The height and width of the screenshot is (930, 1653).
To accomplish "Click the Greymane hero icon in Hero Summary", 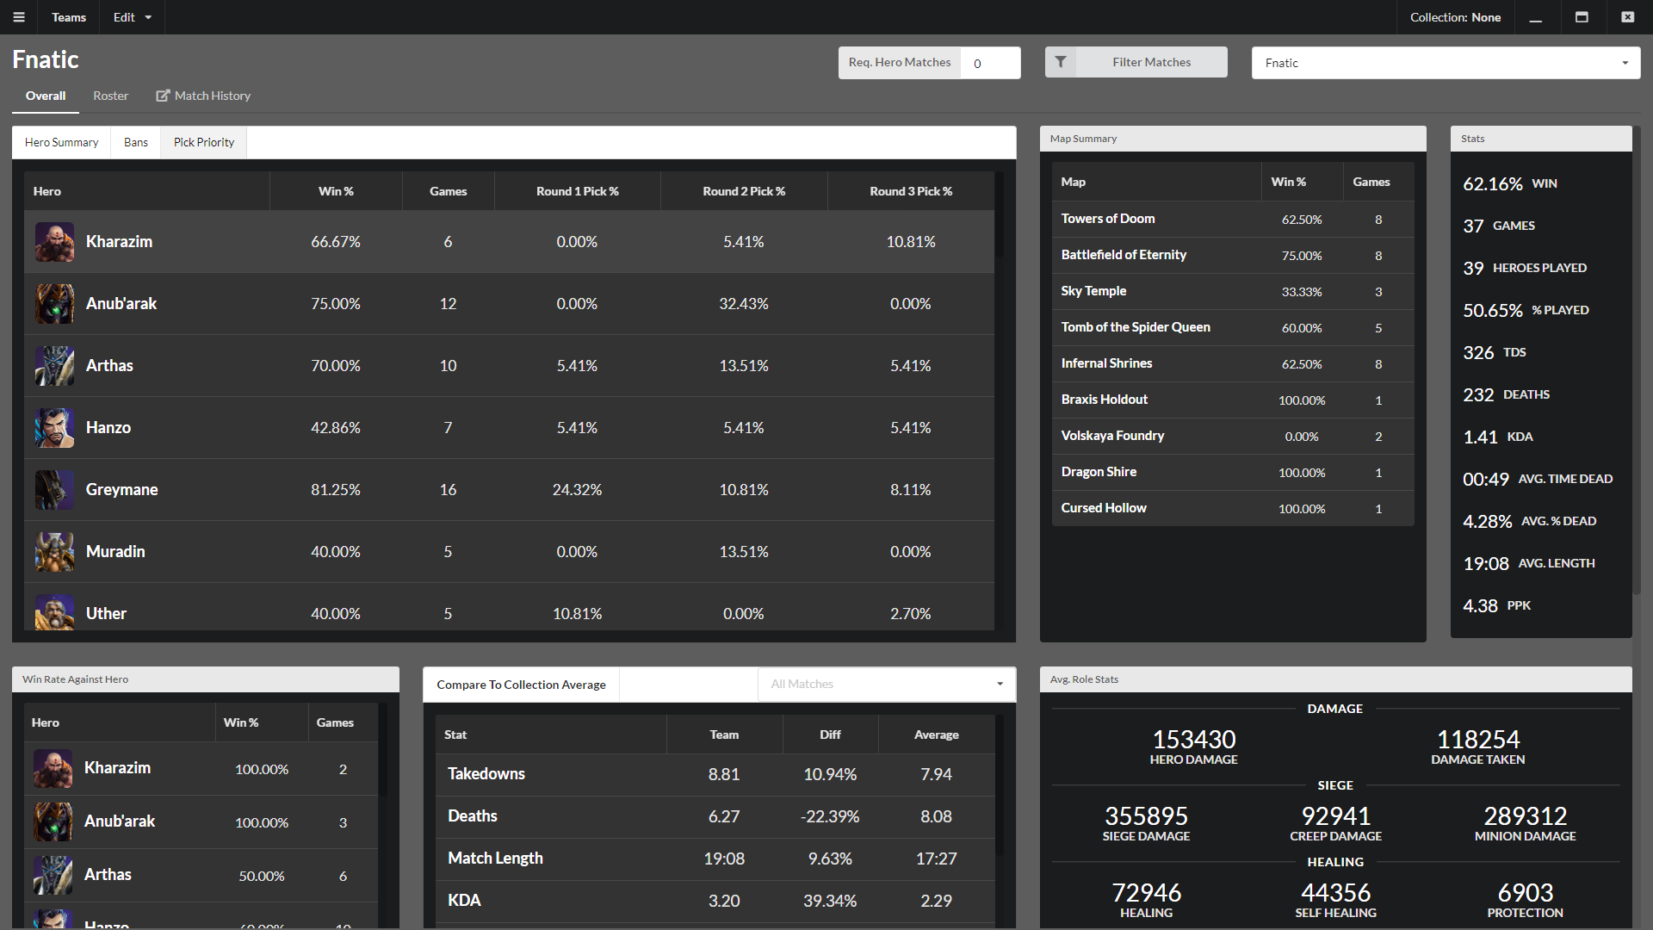I will [x=56, y=488].
